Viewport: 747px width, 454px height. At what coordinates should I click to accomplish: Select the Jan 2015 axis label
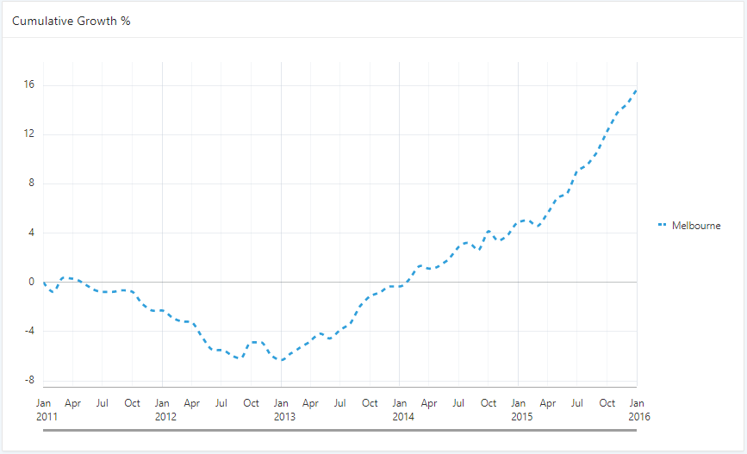click(520, 409)
